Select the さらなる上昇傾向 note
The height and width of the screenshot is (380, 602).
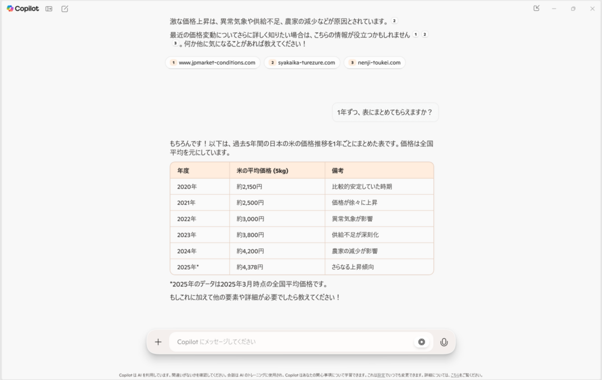[x=379, y=267]
